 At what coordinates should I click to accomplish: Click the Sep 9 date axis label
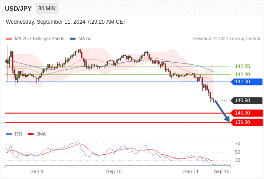37,171
